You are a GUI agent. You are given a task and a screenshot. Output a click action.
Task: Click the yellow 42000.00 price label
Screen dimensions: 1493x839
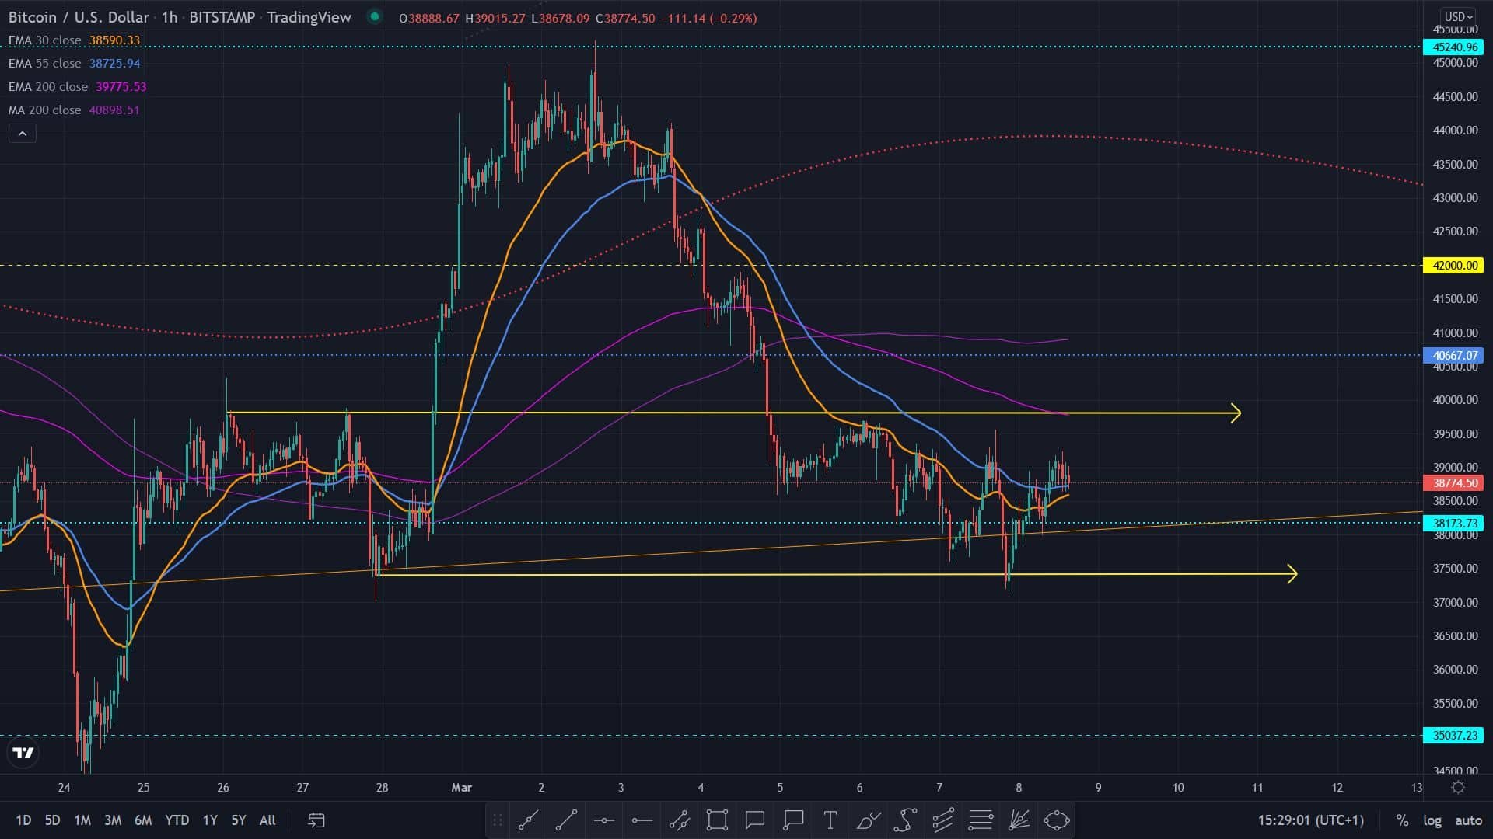pyautogui.click(x=1453, y=266)
